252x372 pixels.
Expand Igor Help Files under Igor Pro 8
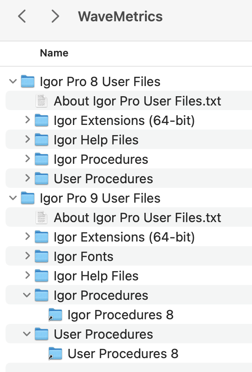coord(27,139)
